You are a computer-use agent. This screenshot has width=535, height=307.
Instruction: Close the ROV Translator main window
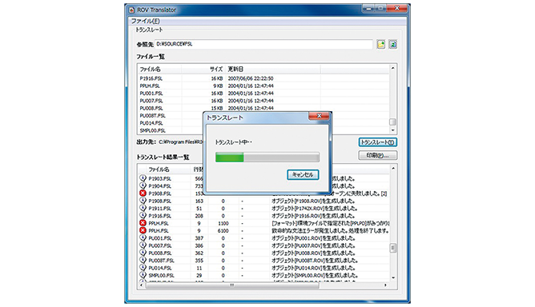point(396,8)
